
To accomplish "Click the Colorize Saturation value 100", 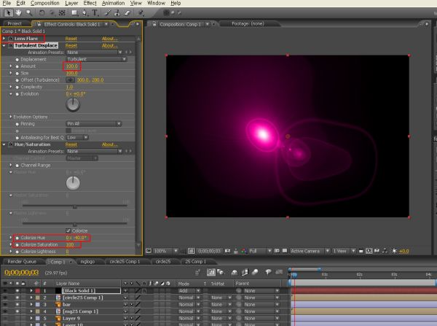I will click(70, 245).
